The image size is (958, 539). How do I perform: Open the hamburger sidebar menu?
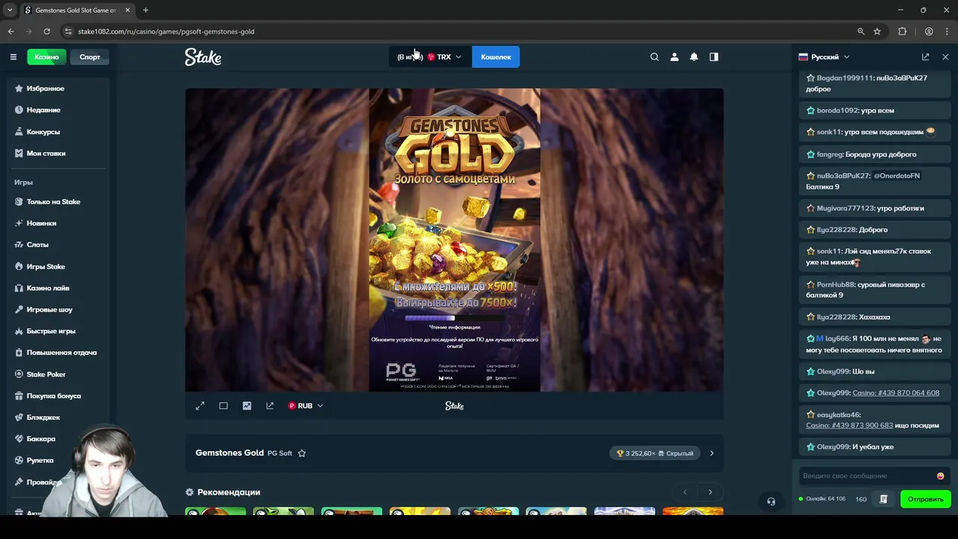pyautogui.click(x=13, y=57)
